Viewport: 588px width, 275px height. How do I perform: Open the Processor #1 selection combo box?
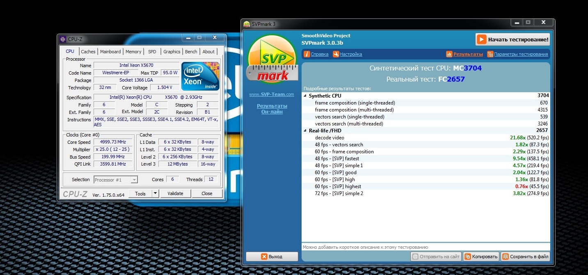pyautogui.click(x=116, y=180)
